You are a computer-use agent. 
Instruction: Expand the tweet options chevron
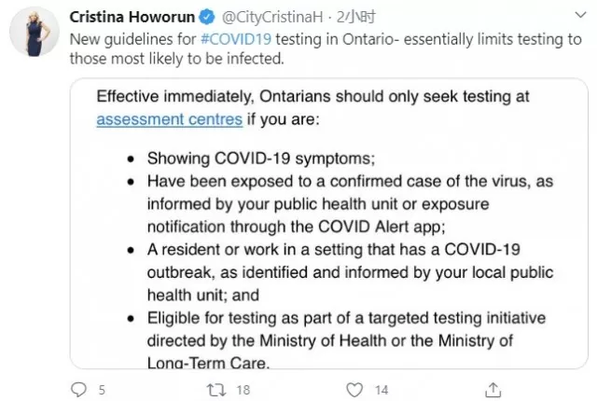click(580, 15)
